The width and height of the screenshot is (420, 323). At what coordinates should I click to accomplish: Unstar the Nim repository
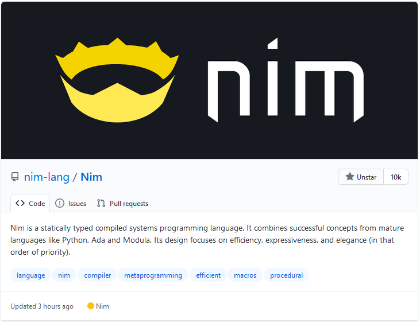click(361, 177)
